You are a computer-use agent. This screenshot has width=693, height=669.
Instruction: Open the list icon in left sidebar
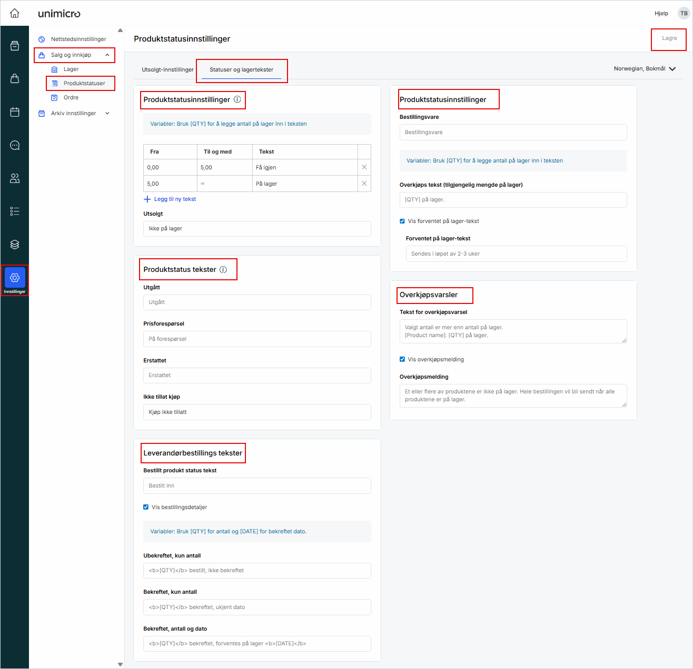coord(14,211)
